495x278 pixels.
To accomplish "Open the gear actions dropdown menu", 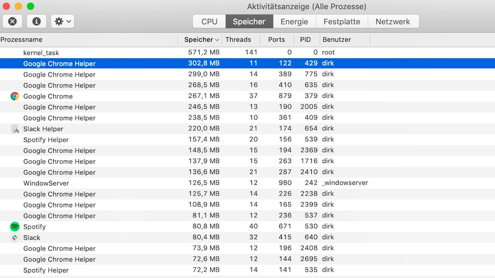I will coord(63,21).
